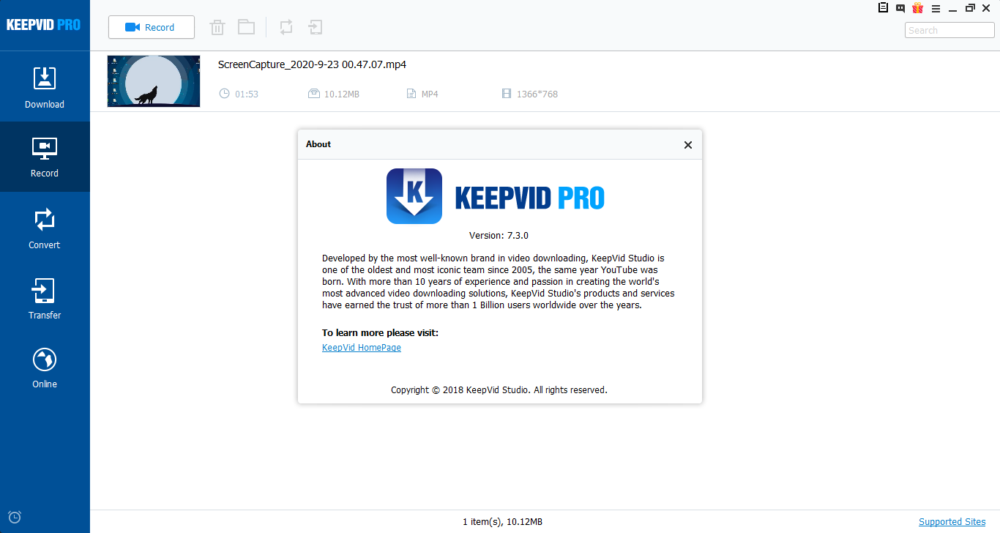1000x533 pixels.
Task: Click the 1 item(s), 10.12MB status text
Action: coord(503,522)
